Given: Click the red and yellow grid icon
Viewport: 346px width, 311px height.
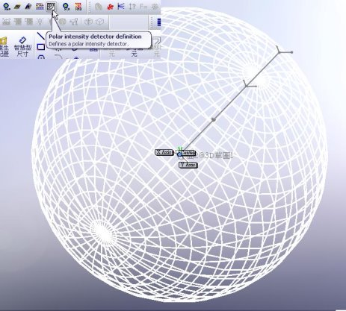Looking at the screenshot, I should point(78,7).
